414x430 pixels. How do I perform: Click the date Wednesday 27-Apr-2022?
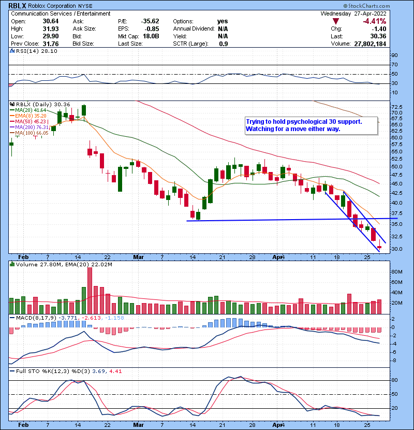[x=353, y=13]
